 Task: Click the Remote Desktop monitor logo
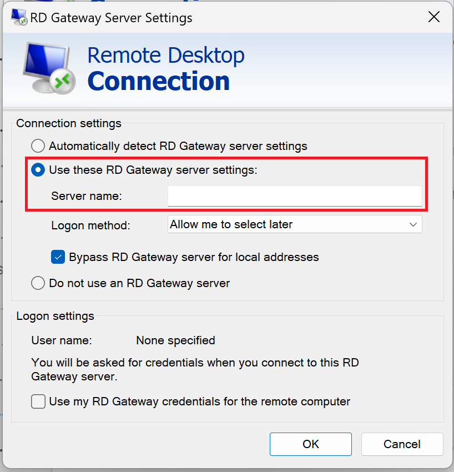tap(48, 66)
